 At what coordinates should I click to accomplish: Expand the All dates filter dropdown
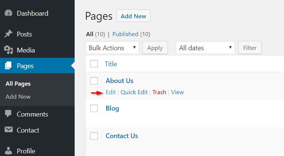tap(205, 48)
